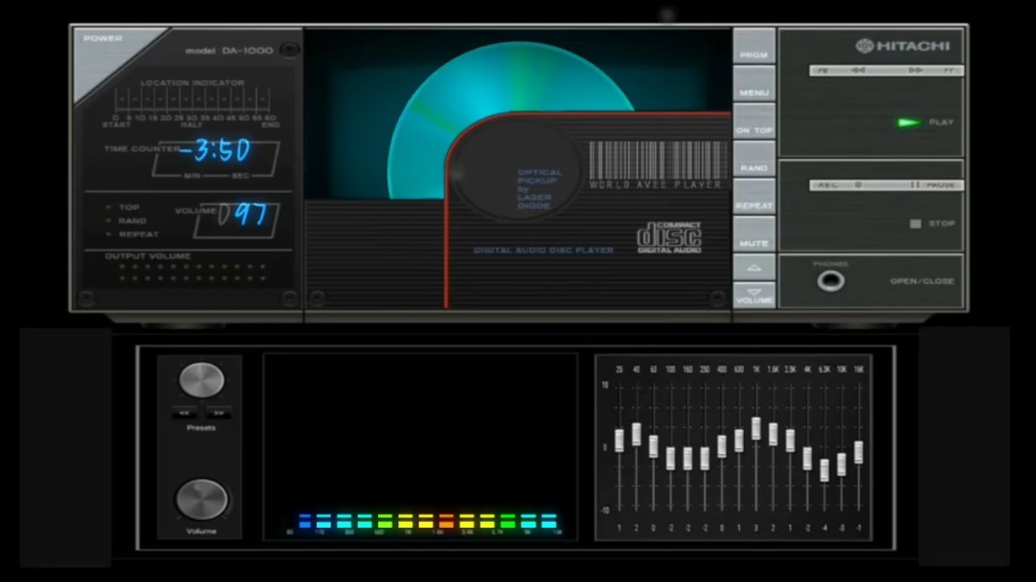Image resolution: width=1036 pixels, height=582 pixels.
Task: Raise volume with the up-triangle button
Action: (754, 267)
